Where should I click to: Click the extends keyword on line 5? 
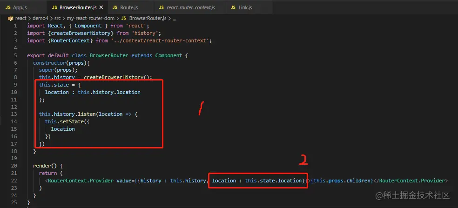141,55
